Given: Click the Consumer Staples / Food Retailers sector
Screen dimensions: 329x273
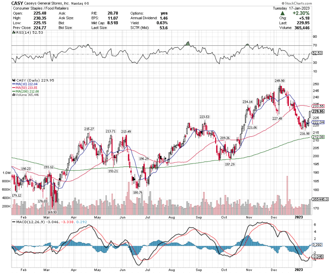Looking at the screenshot, I should (41, 8).
